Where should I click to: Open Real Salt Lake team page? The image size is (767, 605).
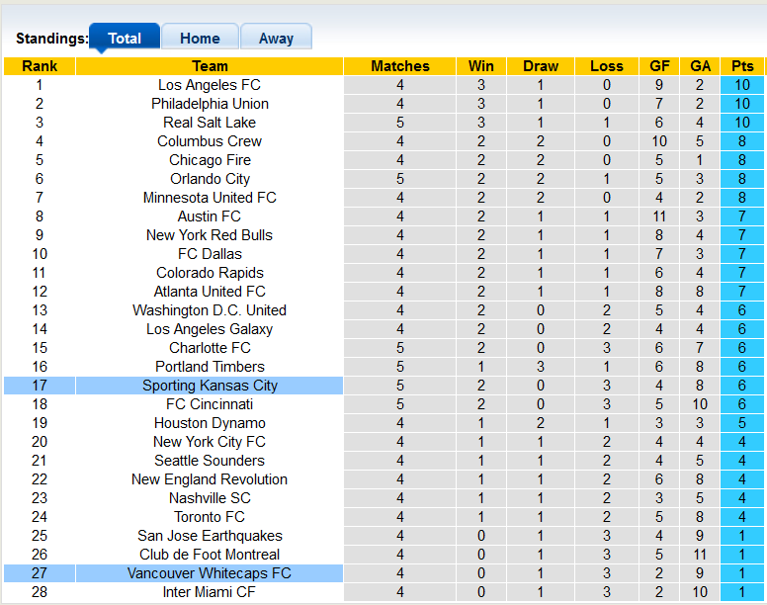coord(210,123)
